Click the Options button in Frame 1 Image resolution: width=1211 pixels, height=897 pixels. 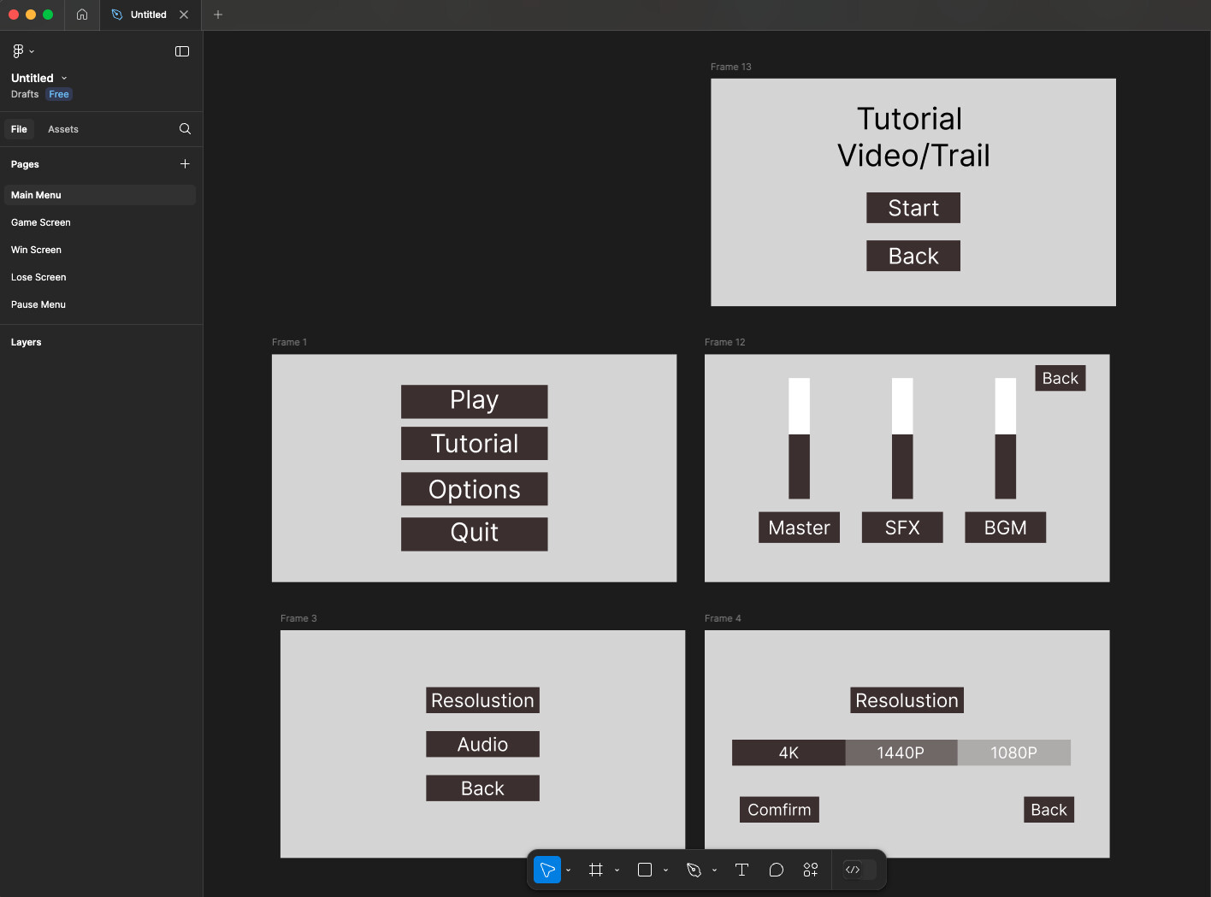[x=475, y=489]
